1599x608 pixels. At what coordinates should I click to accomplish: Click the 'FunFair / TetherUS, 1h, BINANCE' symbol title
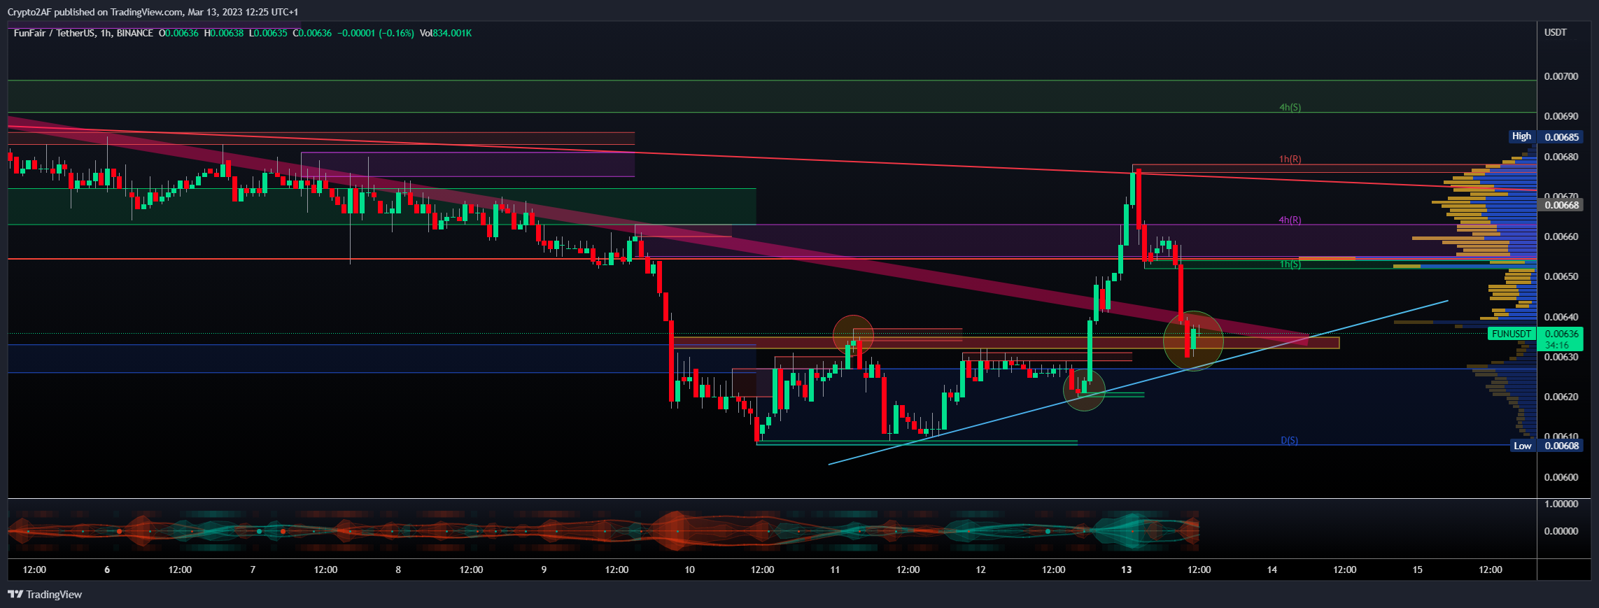point(83,33)
